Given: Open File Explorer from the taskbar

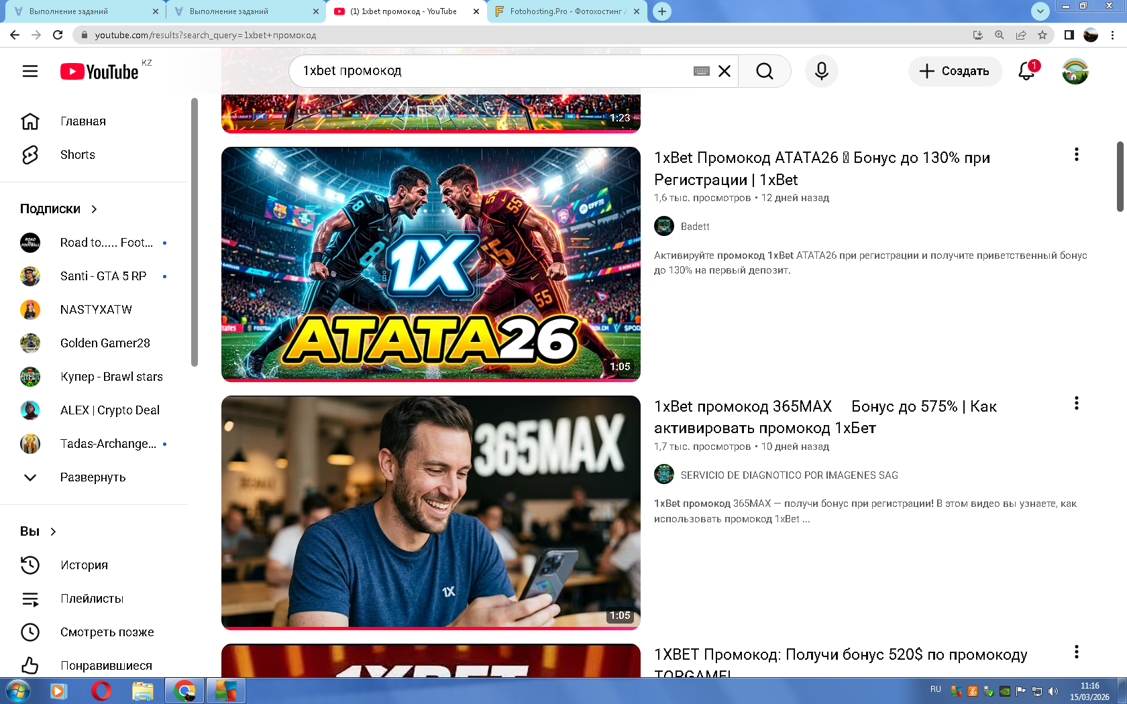Looking at the screenshot, I should tap(142, 691).
